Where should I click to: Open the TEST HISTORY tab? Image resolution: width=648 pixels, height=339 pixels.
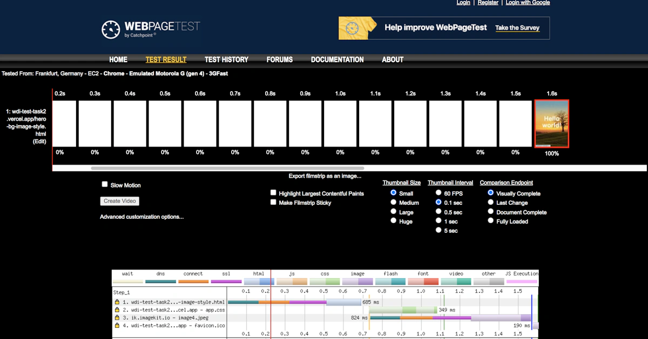click(x=226, y=60)
